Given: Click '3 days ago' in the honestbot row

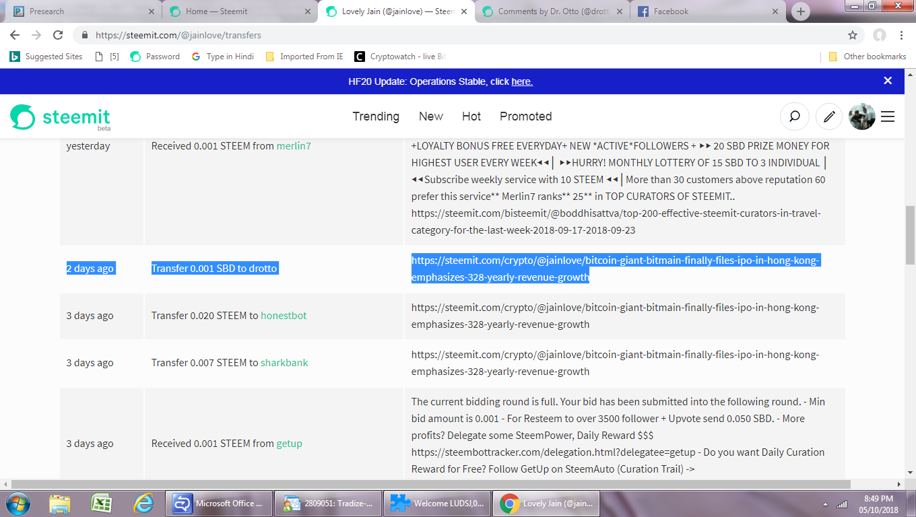Looking at the screenshot, I should coord(90,315).
